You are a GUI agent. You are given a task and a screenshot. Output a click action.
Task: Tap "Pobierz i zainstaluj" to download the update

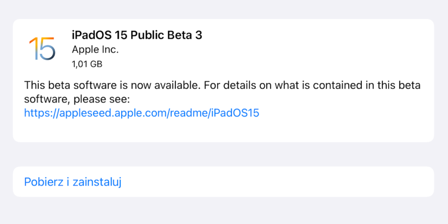73,182
